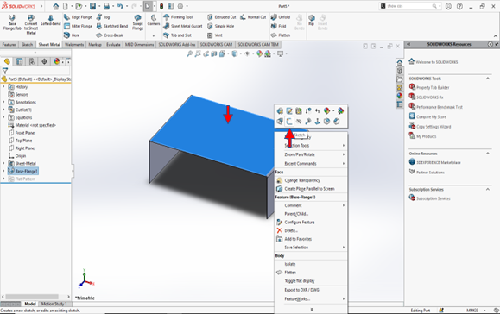
Task: Choose the Sheet Metal Gusset tool
Action: click(183, 26)
